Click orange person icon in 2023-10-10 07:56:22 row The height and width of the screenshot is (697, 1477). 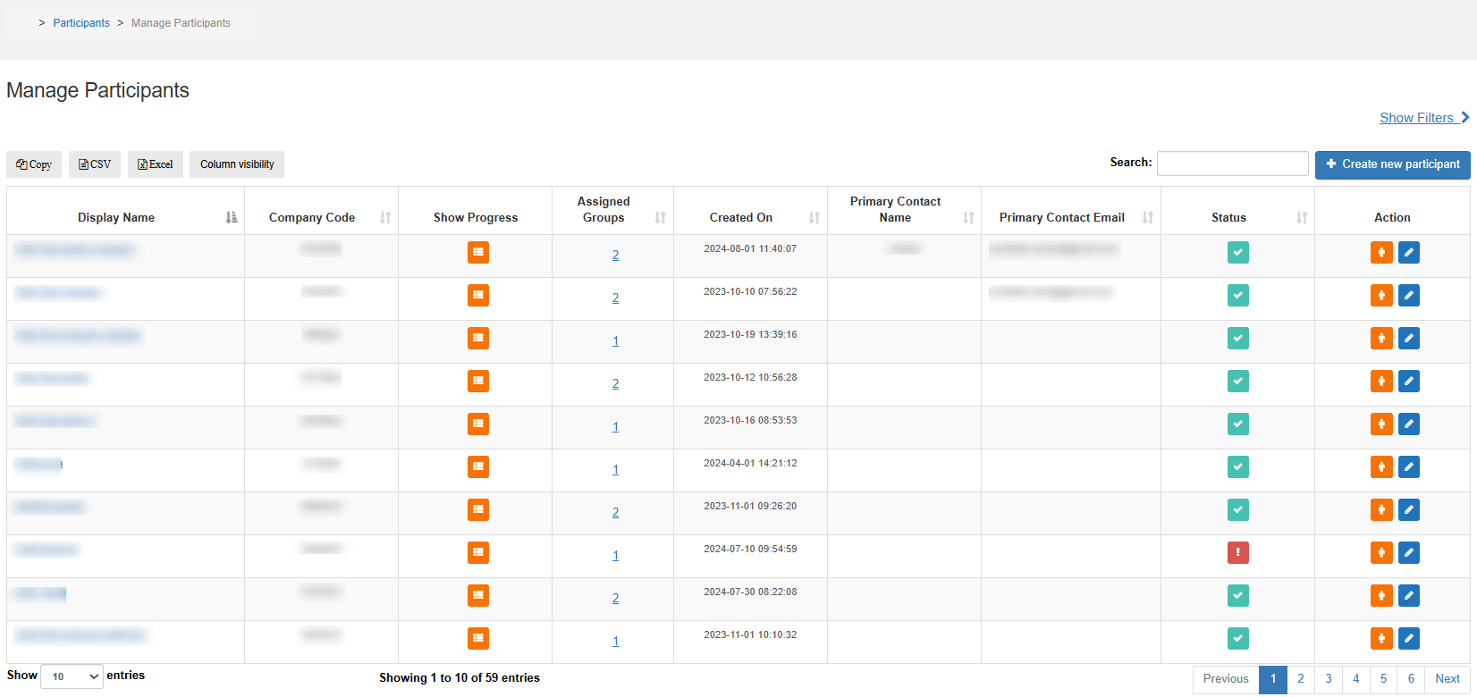1381,296
